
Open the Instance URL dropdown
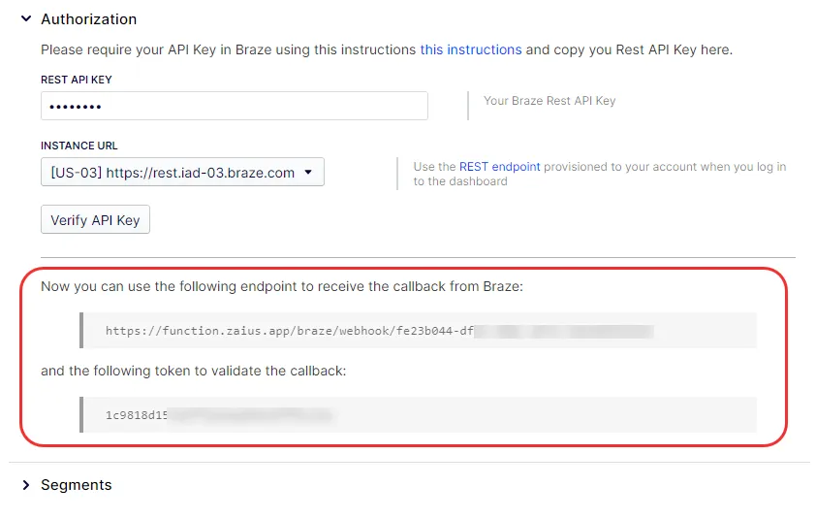pyautogui.click(x=182, y=172)
